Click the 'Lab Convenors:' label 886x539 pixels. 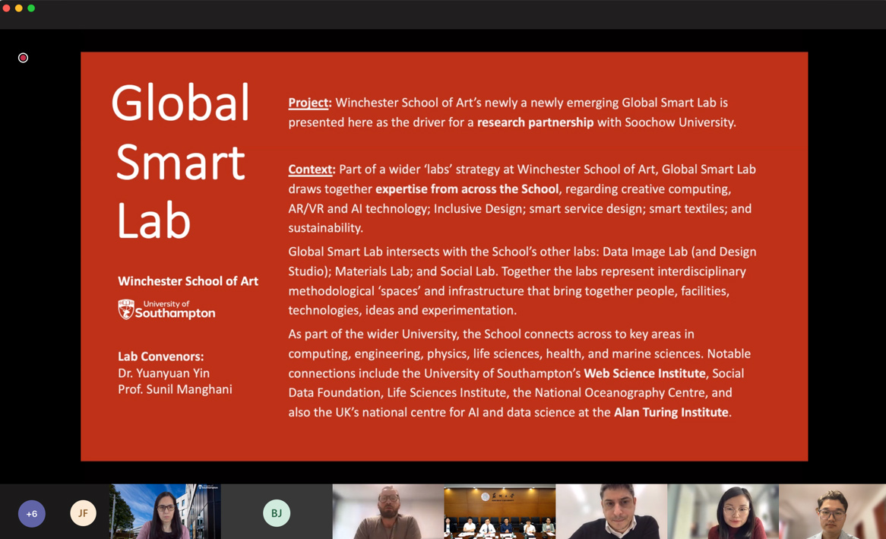point(161,357)
